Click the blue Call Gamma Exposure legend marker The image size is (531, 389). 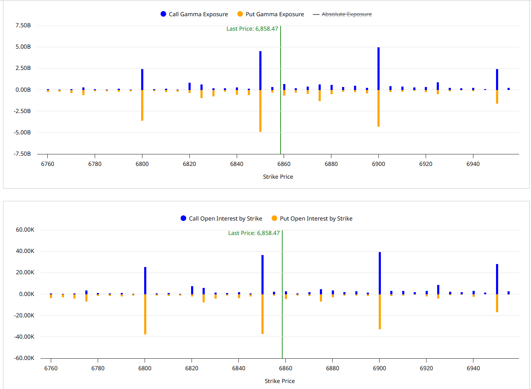(163, 14)
